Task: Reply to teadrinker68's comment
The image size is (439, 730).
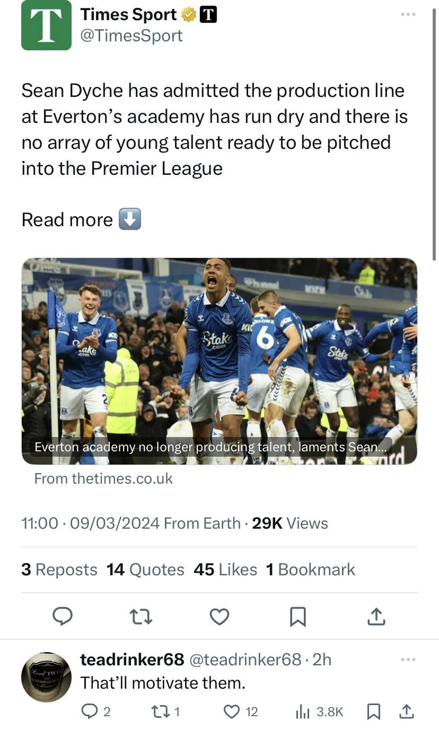Action: pyautogui.click(x=89, y=712)
